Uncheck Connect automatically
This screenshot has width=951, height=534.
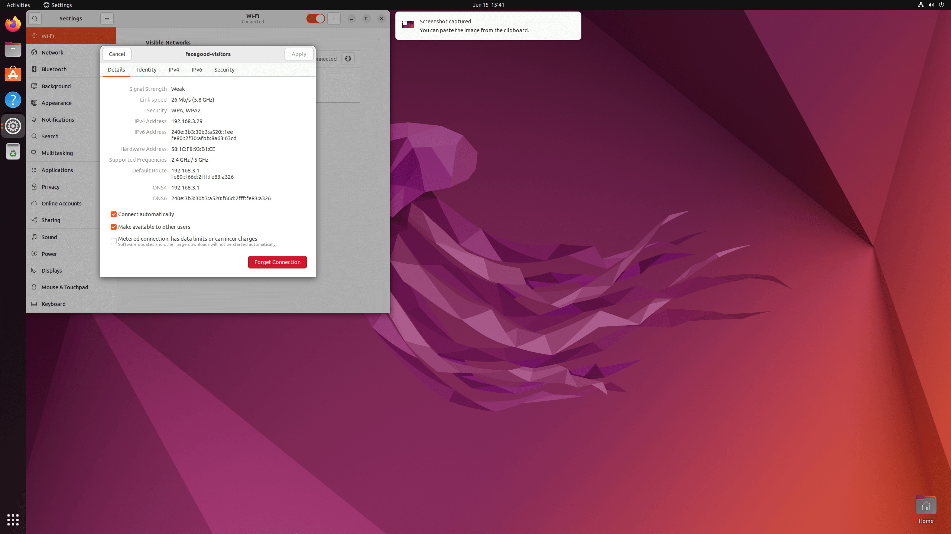(114, 214)
